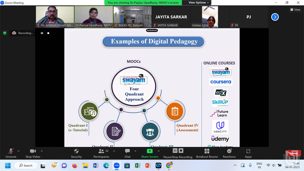Viewport: 304px width, 171px height.
Task: Click the taskbar Search box
Action: (26, 166)
